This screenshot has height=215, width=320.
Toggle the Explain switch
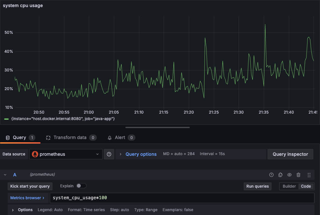(81, 186)
